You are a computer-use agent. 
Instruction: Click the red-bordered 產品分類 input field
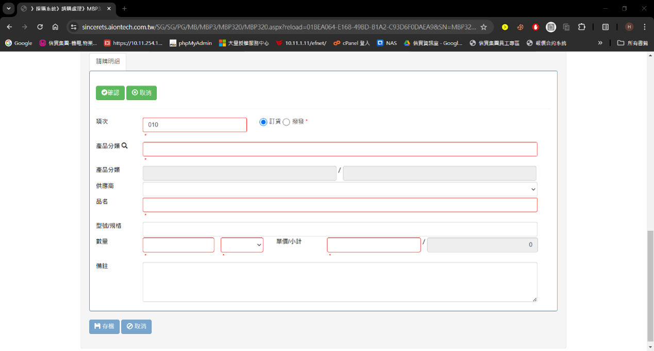click(x=340, y=149)
